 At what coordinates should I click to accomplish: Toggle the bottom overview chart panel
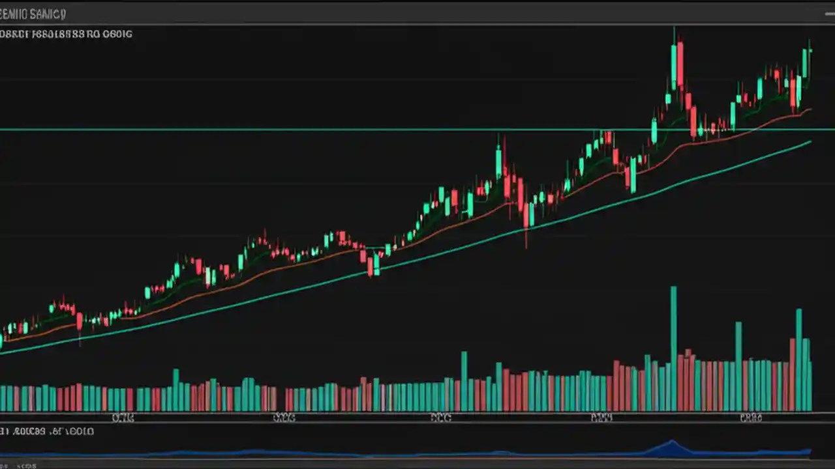point(417,449)
